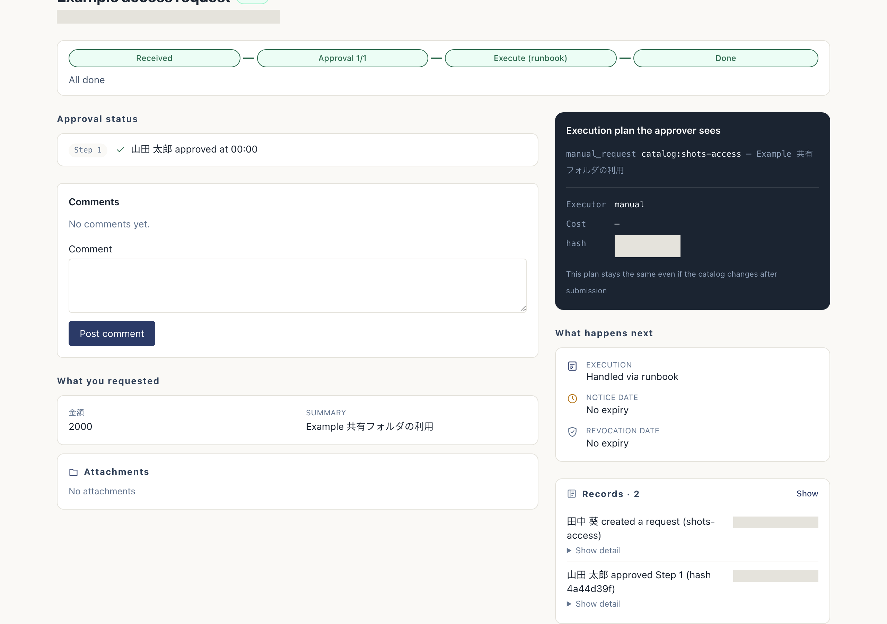This screenshot has width=887, height=624.
Task: Click the Revocation Date shield icon
Action: (x=572, y=432)
